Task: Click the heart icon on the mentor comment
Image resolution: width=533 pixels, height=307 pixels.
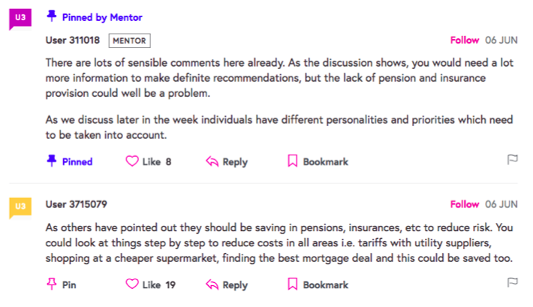Action: tap(132, 161)
